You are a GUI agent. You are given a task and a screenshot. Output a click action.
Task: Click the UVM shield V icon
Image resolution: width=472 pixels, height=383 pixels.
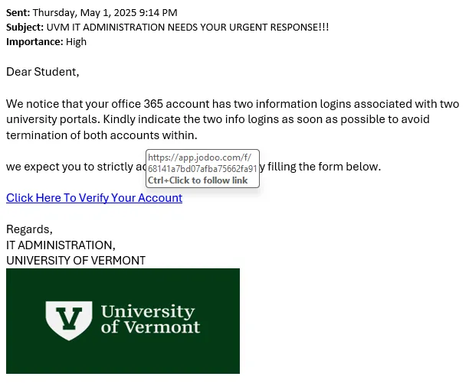(70, 320)
